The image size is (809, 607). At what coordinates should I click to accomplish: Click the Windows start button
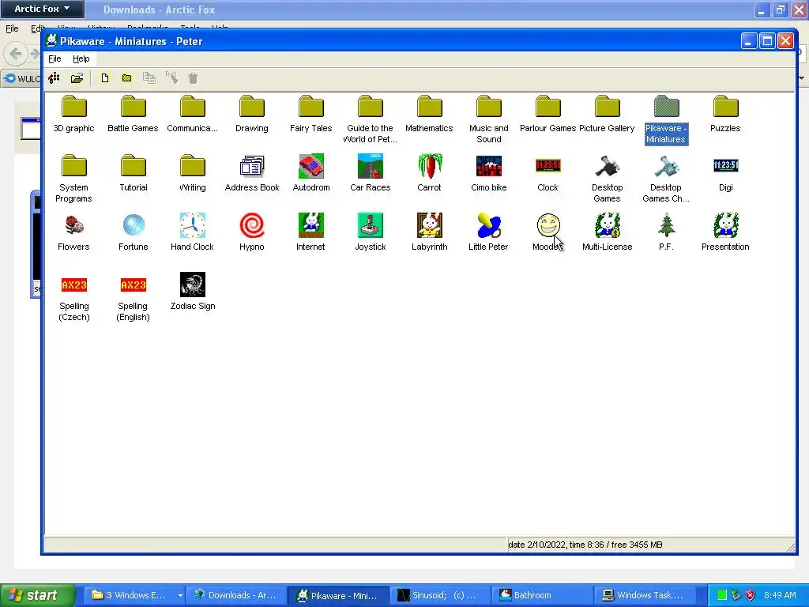point(37,595)
